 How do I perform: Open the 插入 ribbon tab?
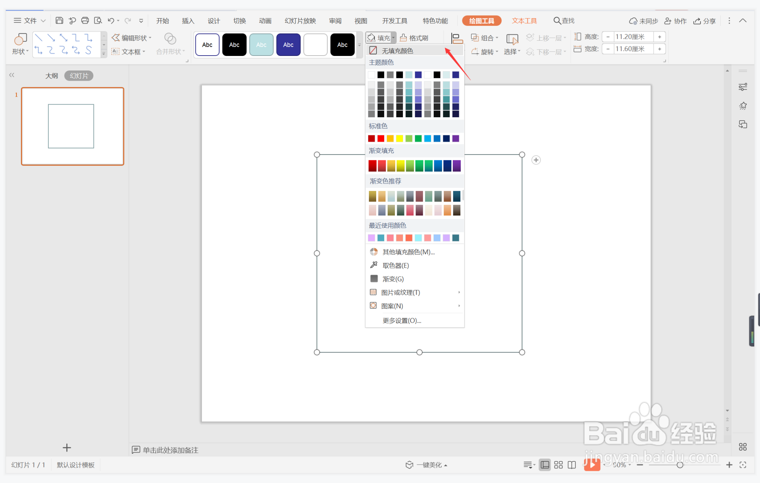(x=188, y=21)
